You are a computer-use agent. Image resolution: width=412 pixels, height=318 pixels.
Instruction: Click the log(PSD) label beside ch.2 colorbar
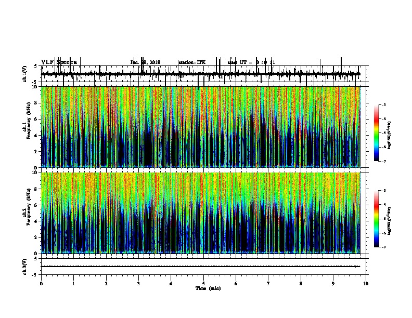pyautogui.click(x=390, y=221)
